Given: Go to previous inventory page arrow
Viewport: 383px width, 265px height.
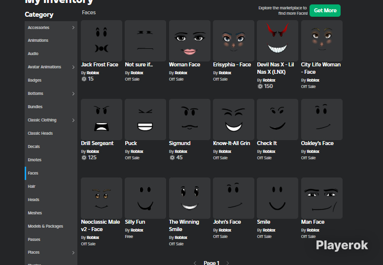Looking at the screenshot, I should click(195, 263).
